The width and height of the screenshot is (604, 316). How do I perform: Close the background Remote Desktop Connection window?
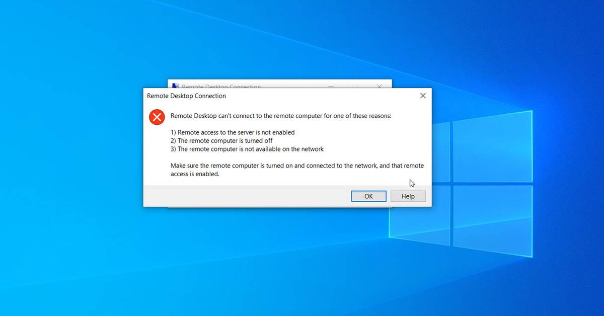[x=379, y=86]
